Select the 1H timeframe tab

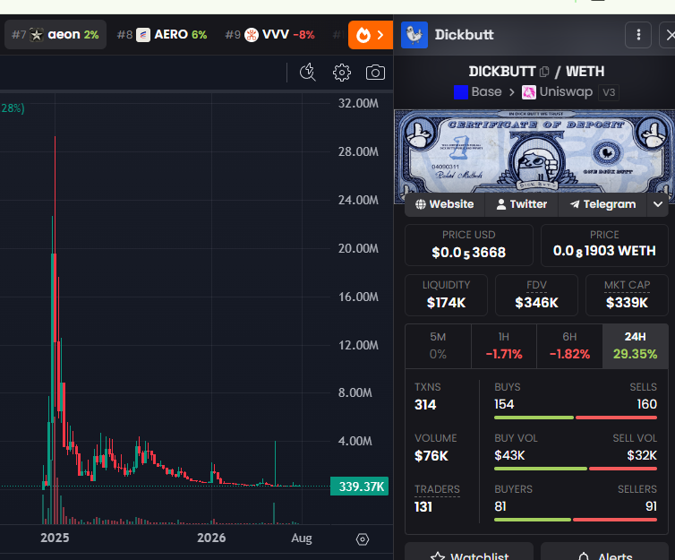504,346
